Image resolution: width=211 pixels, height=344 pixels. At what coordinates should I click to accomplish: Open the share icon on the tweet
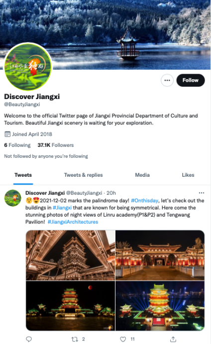(x=173, y=339)
